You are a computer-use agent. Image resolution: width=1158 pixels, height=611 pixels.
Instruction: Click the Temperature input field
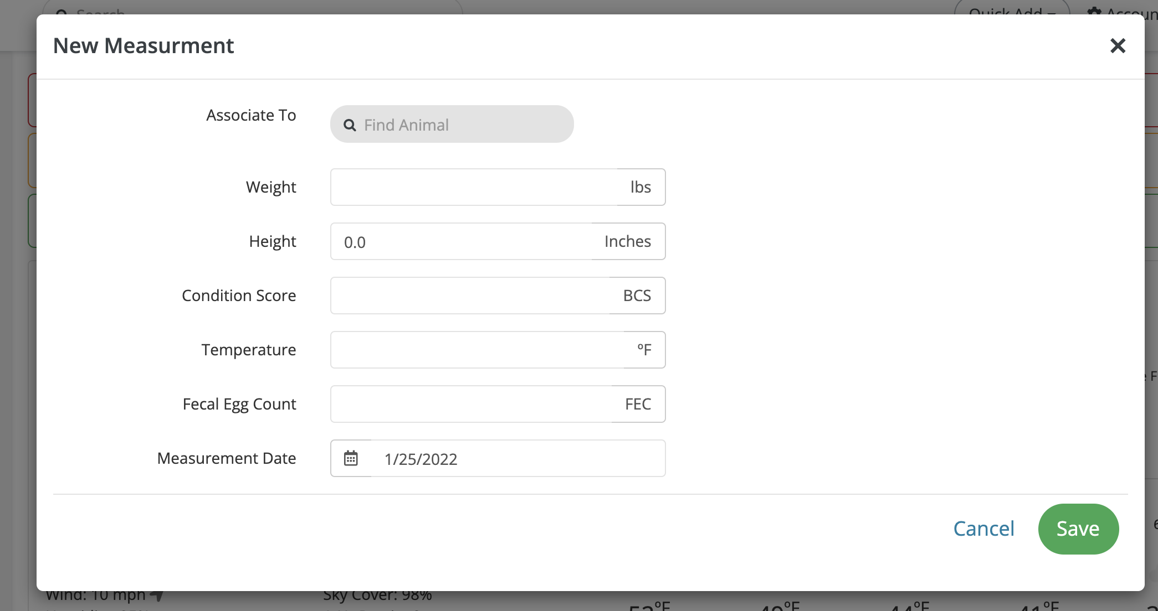[476, 350]
